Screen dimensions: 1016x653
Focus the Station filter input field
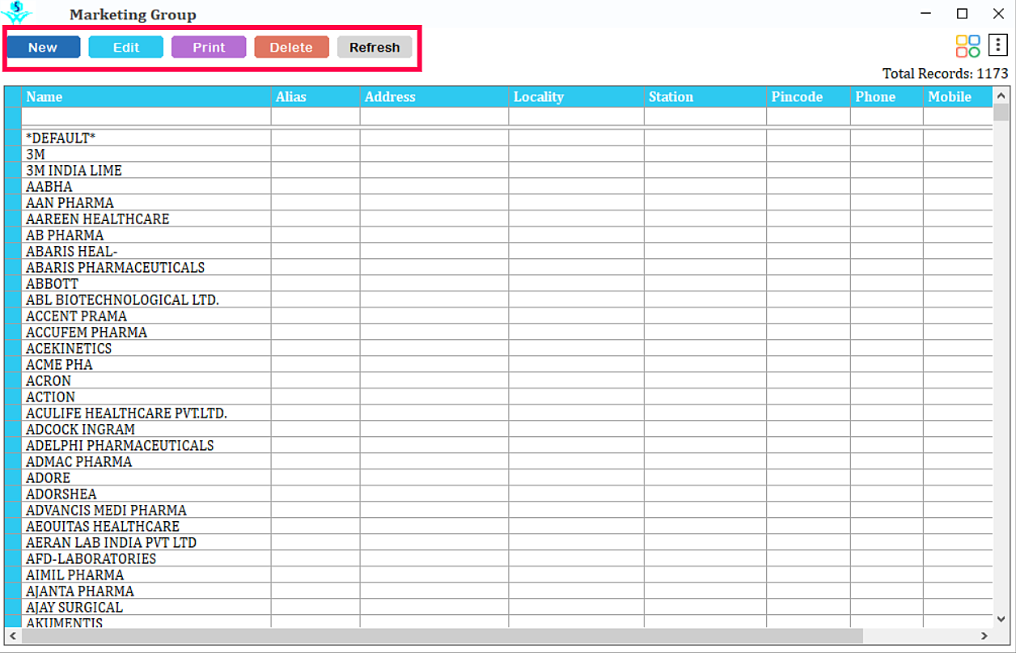tap(705, 117)
